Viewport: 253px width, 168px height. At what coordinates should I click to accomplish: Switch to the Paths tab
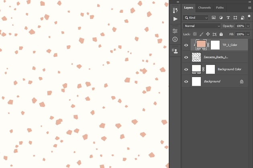pos(220,8)
